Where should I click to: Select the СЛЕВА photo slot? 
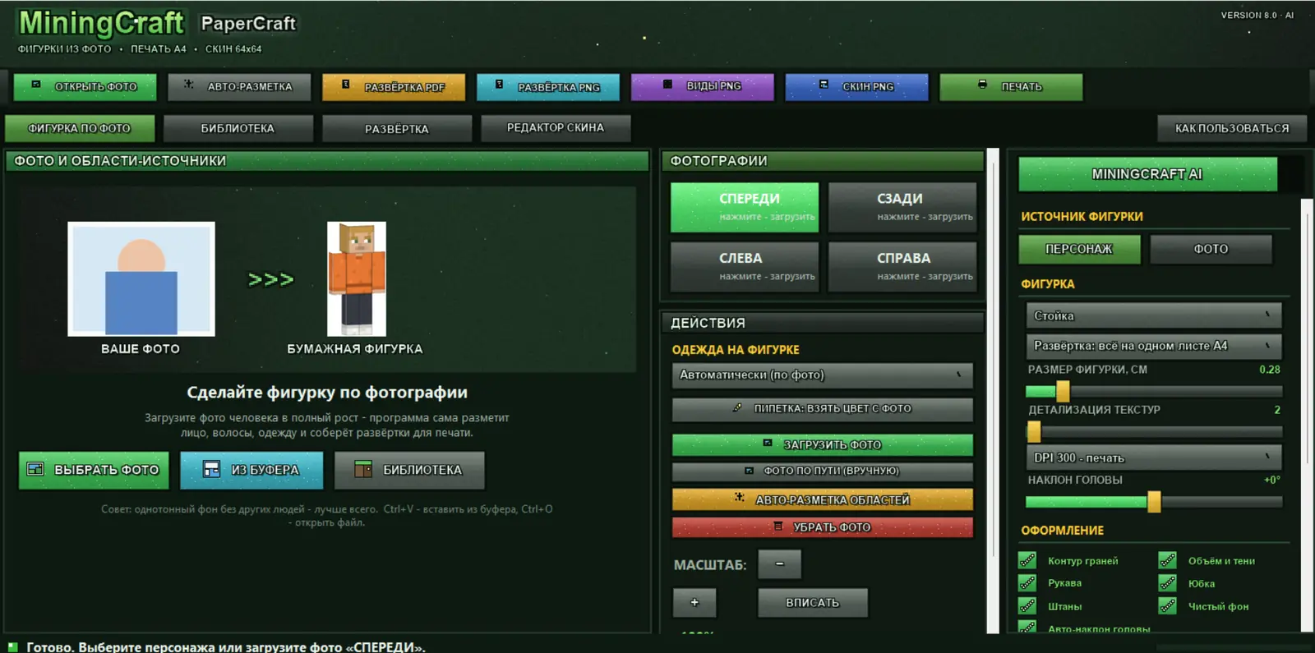[x=745, y=266]
